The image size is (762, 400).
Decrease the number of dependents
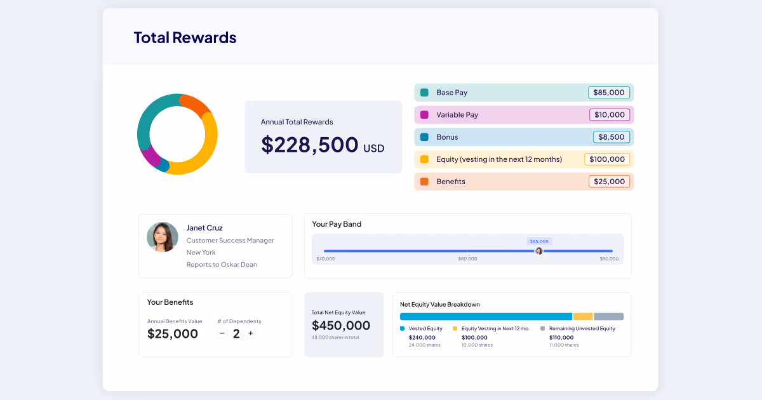coord(222,333)
